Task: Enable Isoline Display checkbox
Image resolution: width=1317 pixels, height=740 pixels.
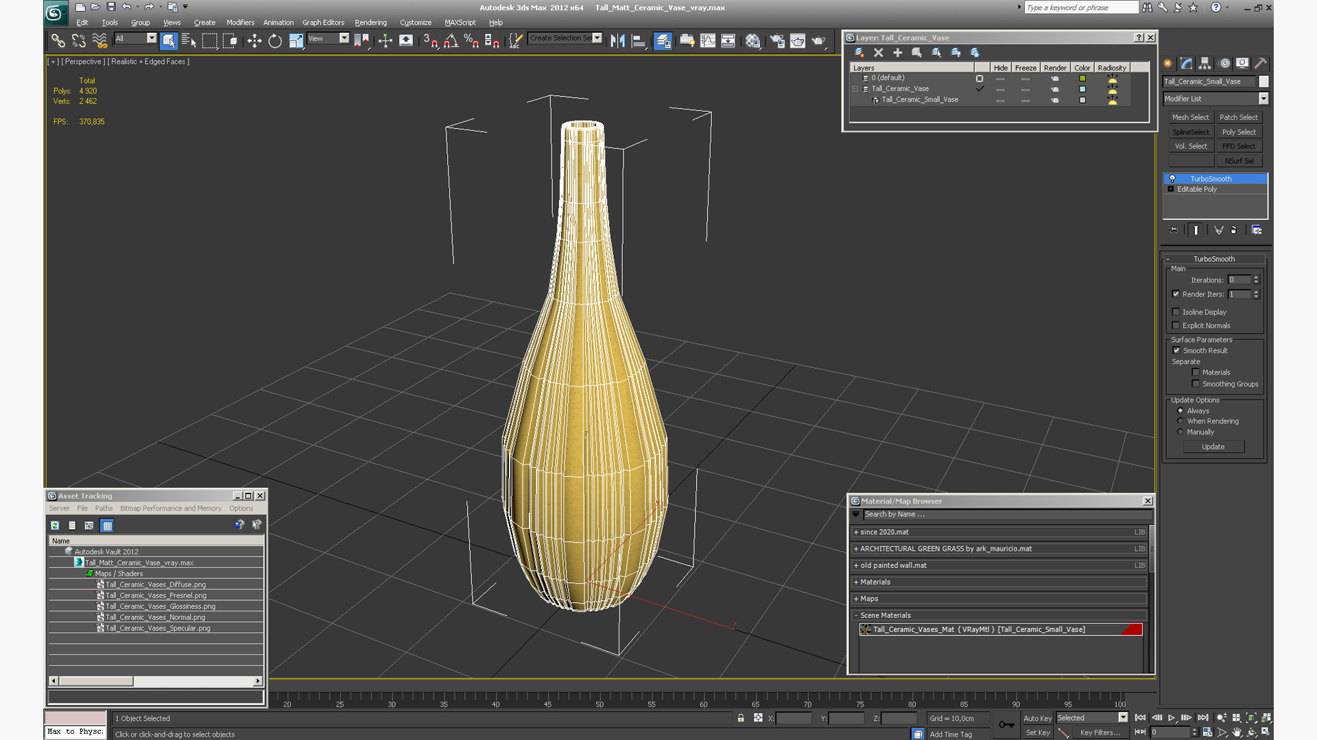Action: point(1176,312)
